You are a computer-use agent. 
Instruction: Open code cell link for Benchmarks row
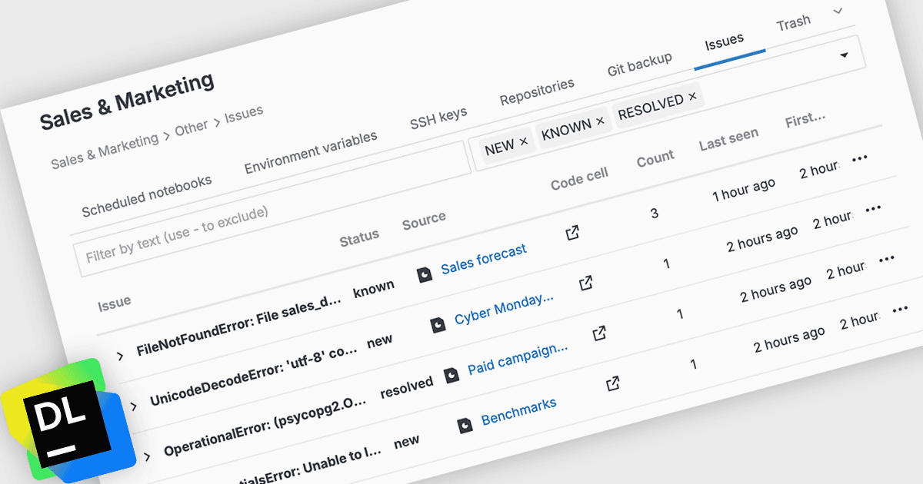(613, 383)
